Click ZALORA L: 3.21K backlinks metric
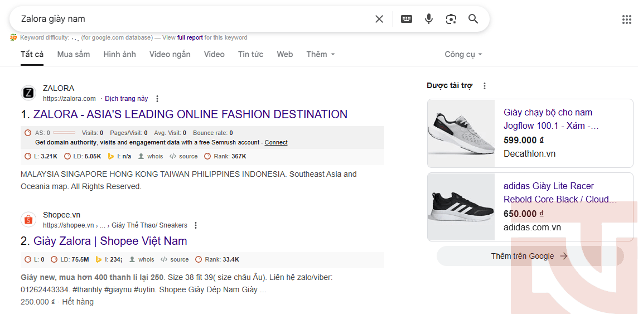 41,156
